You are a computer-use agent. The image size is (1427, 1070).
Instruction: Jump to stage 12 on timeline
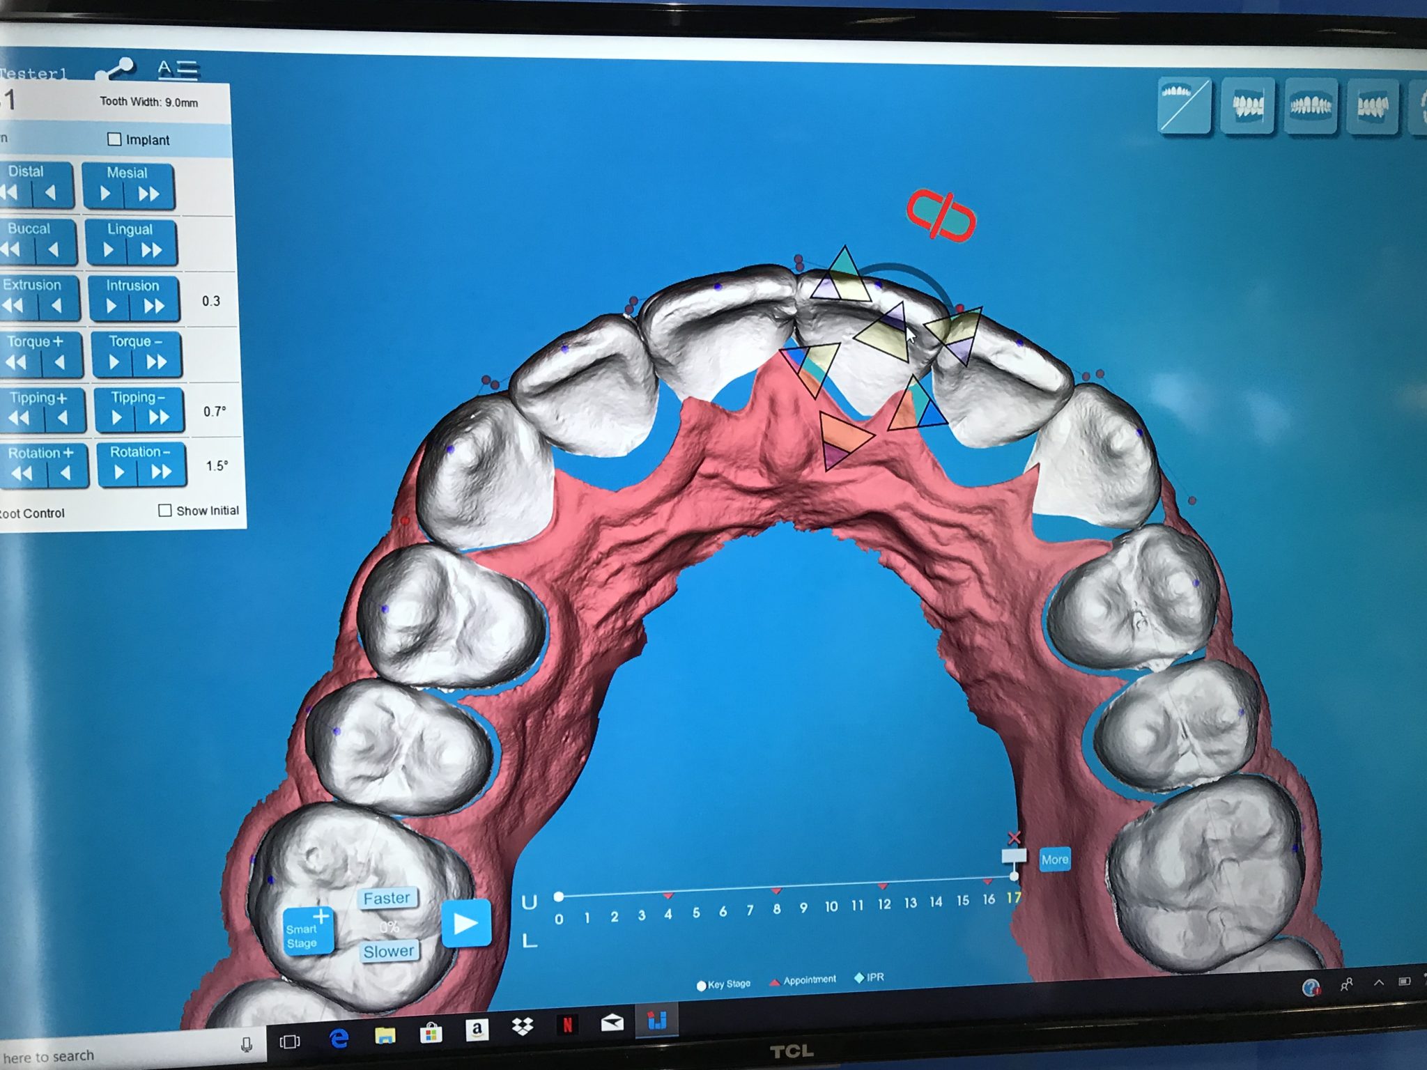(x=884, y=904)
